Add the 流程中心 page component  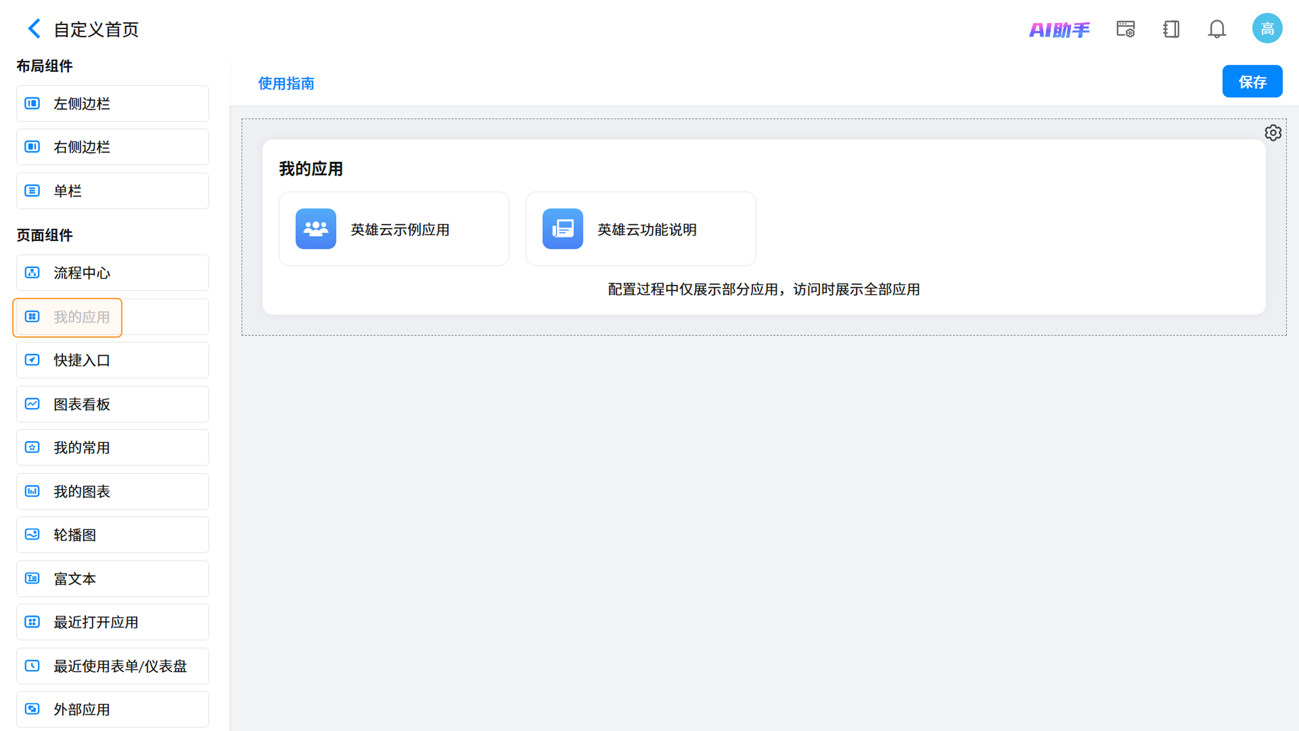112,273
